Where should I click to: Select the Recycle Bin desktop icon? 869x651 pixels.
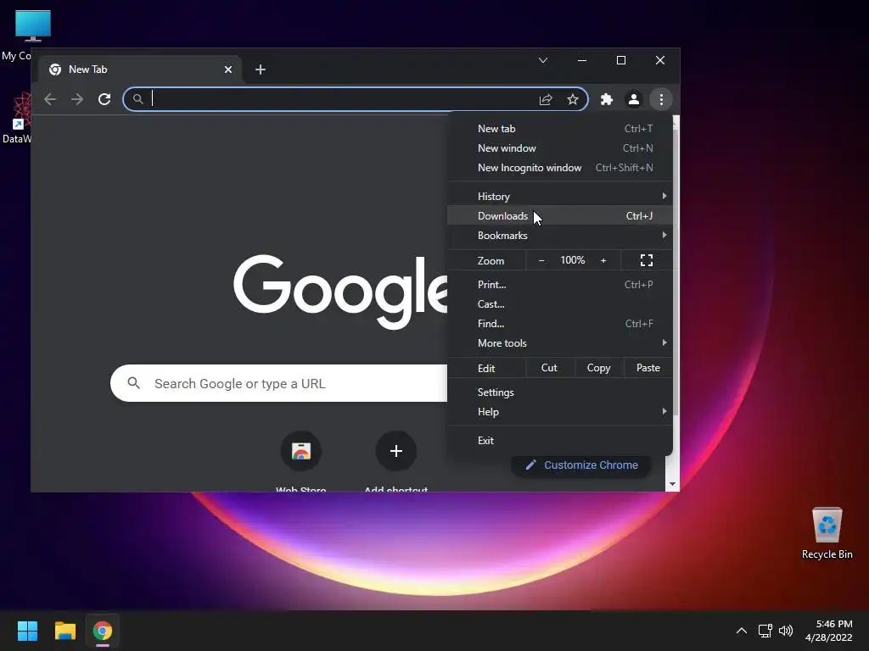click(x=827, y=532)
